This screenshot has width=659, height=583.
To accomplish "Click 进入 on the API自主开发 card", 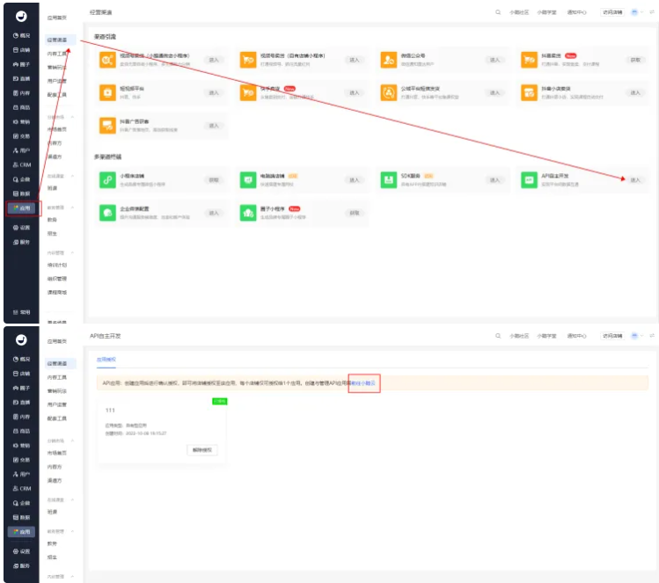I will coord(635,179).
